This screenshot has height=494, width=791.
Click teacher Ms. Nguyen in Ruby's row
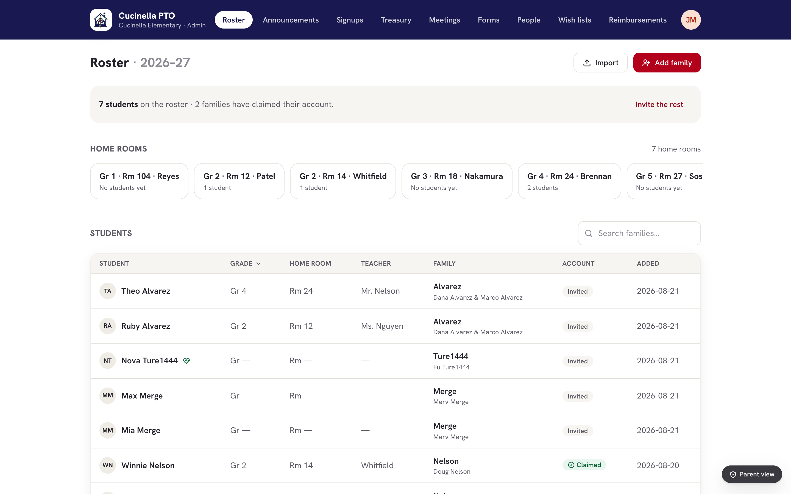point(382,326)
